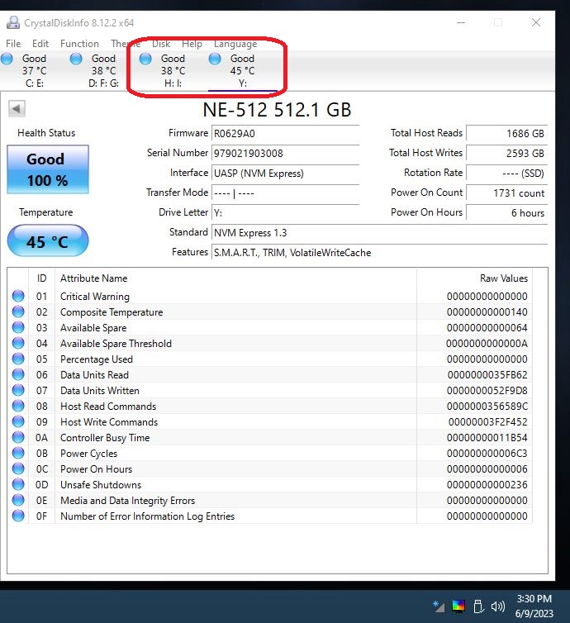570x623 pixels.
Task: Select the D: F: G: disk status icon
Action: (76, 59)
